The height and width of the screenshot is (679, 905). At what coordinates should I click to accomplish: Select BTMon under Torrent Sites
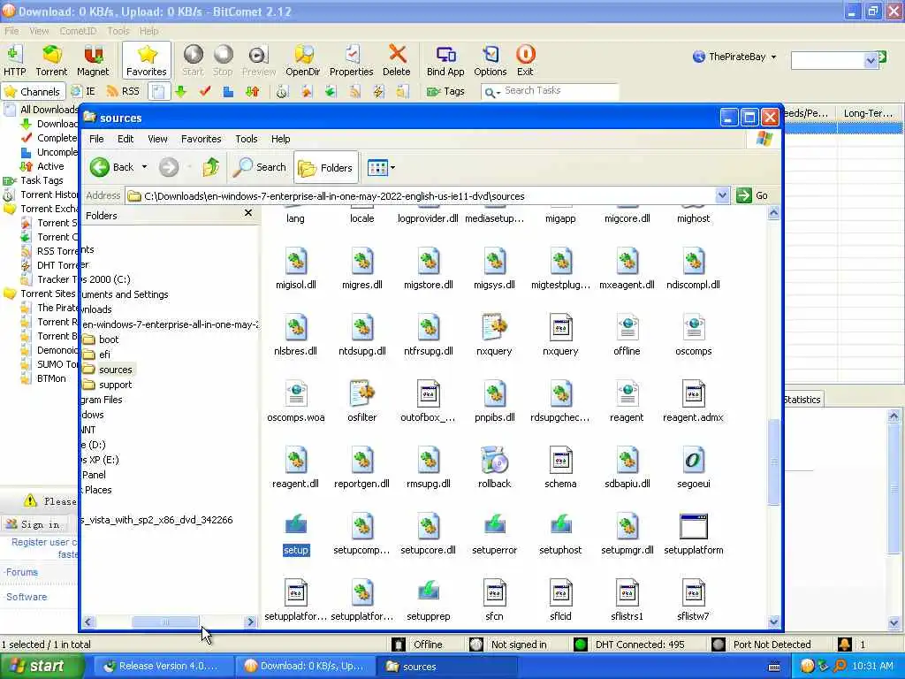click(51, 378)
